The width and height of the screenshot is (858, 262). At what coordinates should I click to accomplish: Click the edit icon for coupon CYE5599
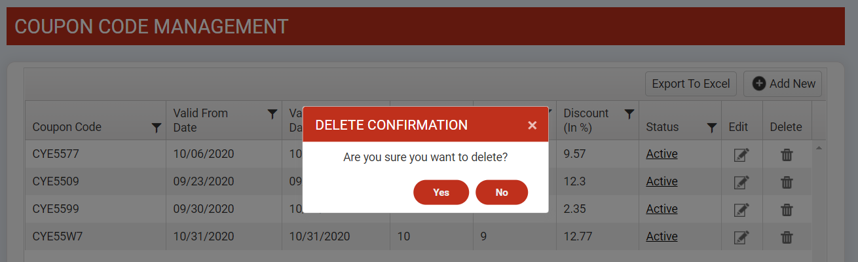click(741, 210)
